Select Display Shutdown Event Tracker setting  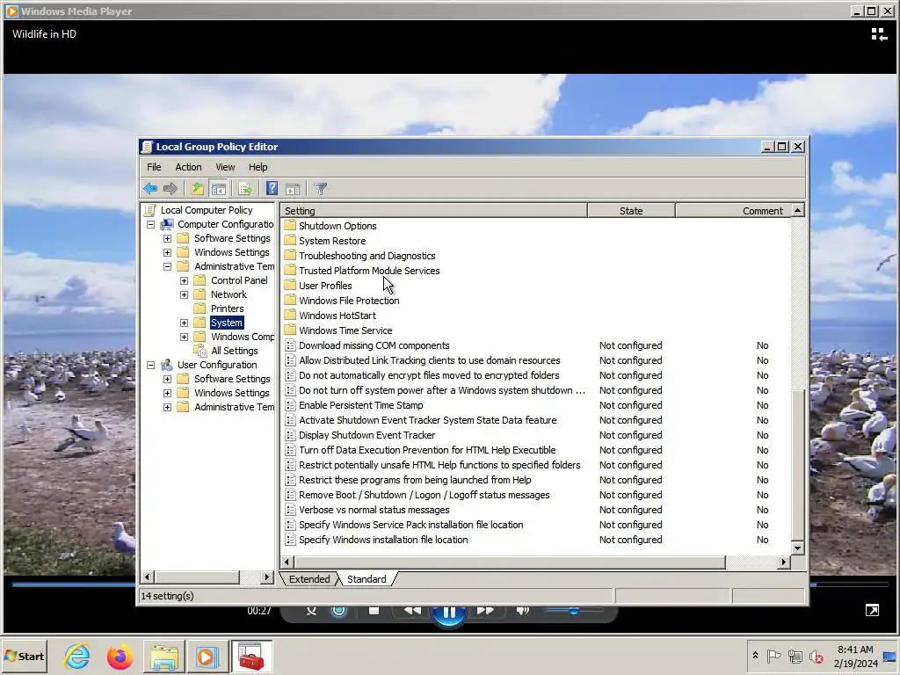point(367,435)
